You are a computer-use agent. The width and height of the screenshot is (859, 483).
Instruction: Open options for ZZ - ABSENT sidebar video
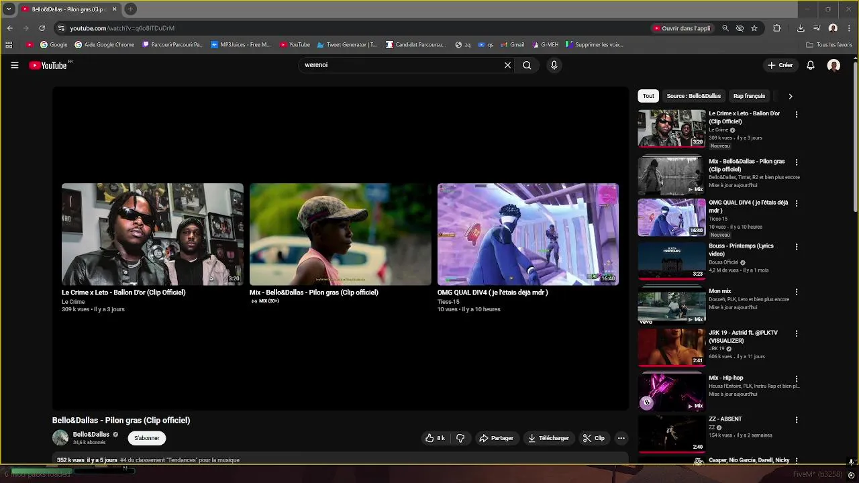[x=797, y=420]
